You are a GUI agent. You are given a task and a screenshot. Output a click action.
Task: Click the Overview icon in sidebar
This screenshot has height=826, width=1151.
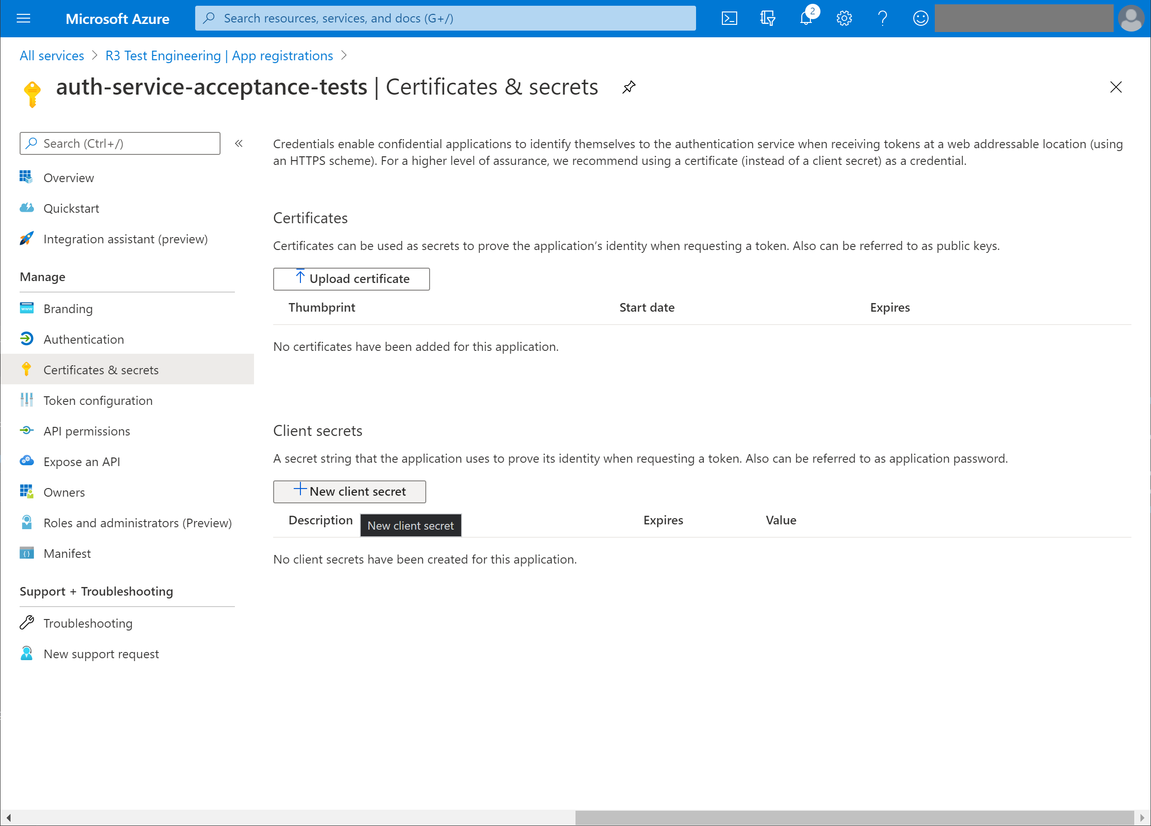point(26,177)
